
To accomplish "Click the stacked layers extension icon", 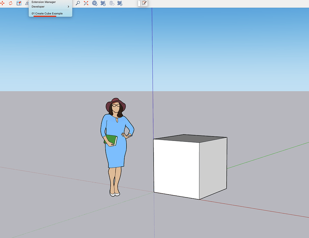I will tap(111, 3).
